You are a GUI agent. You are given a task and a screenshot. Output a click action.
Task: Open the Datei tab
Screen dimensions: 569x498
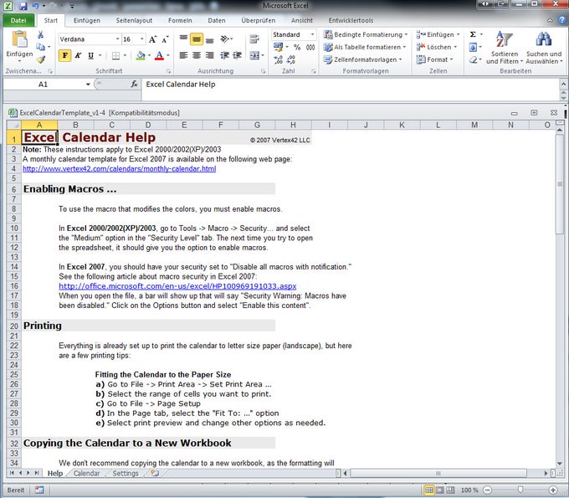click(18, 20)
